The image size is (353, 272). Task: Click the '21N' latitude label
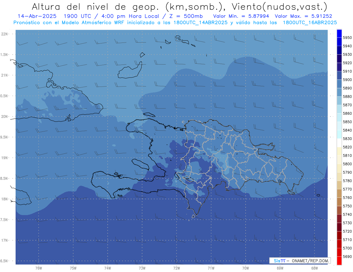pos(5,75)
